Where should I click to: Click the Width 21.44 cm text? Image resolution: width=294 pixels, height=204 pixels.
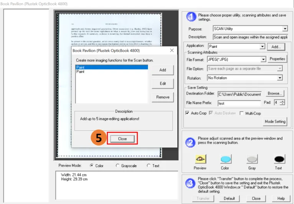click(x=74, y=175)
